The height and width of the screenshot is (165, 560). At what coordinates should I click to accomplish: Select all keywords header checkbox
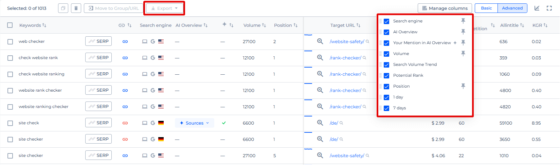(x=10, y=25)
